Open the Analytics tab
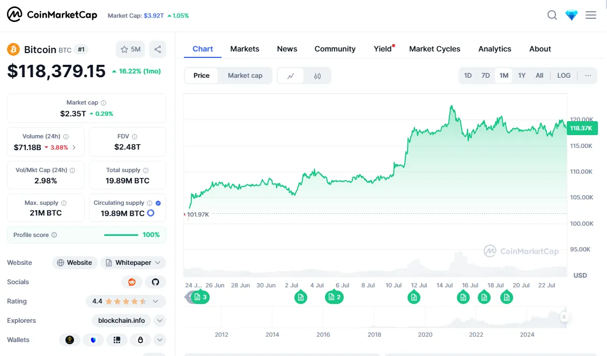The image size is (607, 356). coord(494,49)
